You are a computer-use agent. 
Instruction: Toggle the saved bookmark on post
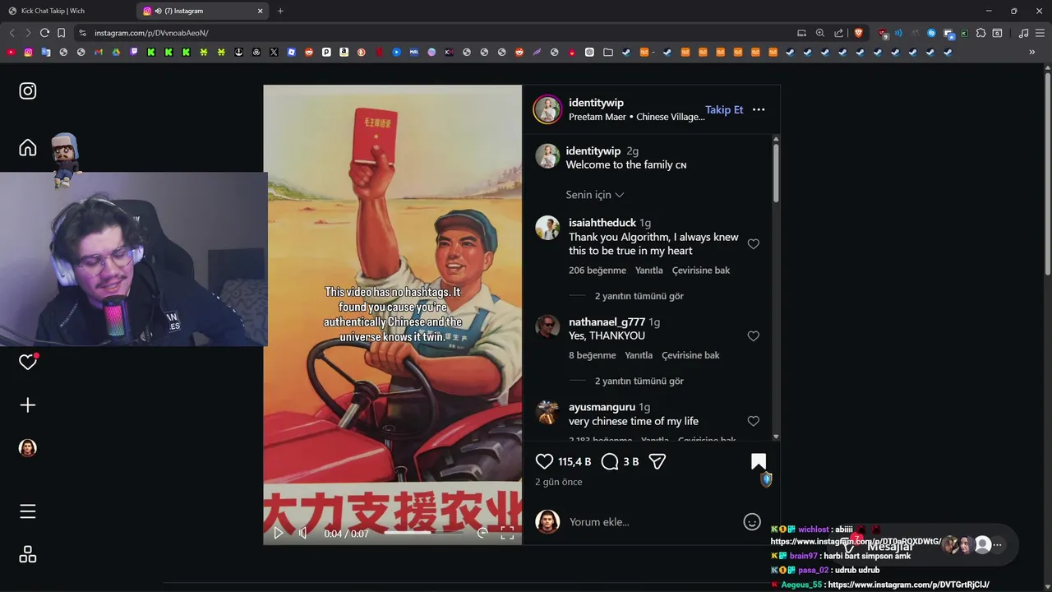point(759,461)
